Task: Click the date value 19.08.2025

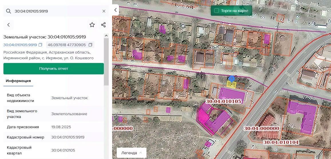Action: (x=61, y=127)
